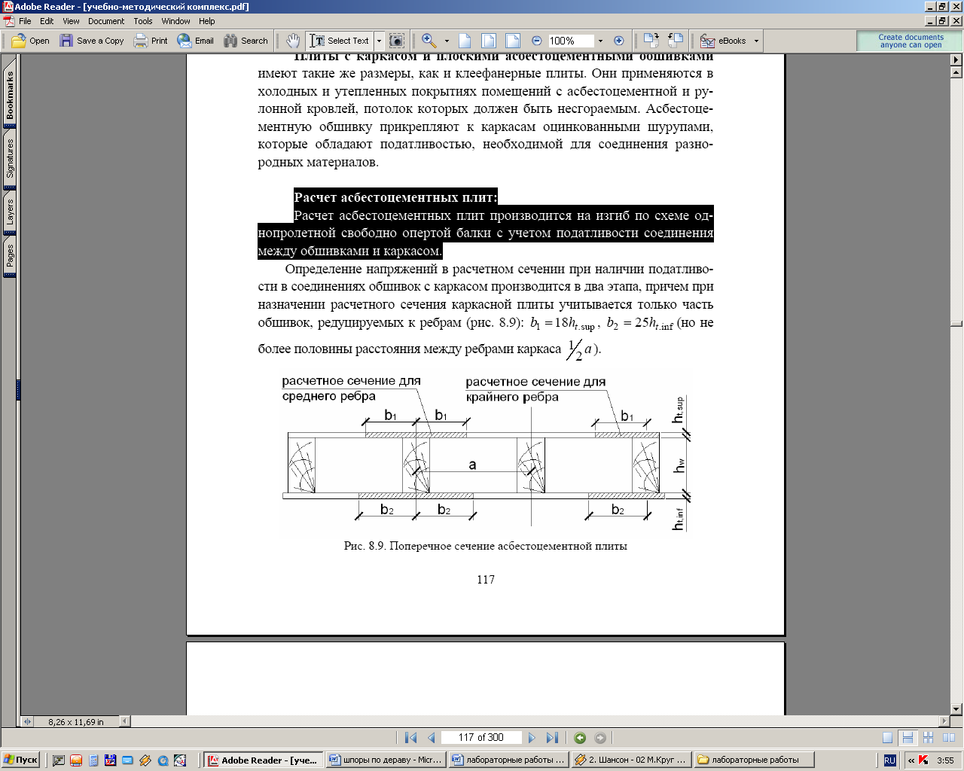
Task: Go to the previous view
Action: 580,738
